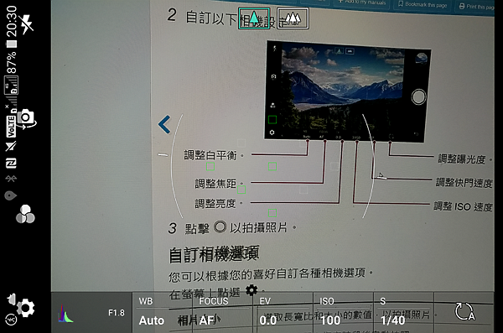Image resolution: width=503 pixels, height=333 pixels.
Task: Tap the Bluetooth status icon
Action: coord(11,179)
